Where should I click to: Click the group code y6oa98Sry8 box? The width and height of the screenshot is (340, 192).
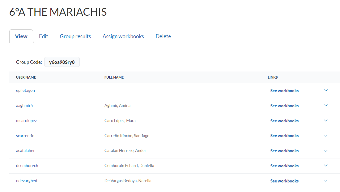[62, 62]
